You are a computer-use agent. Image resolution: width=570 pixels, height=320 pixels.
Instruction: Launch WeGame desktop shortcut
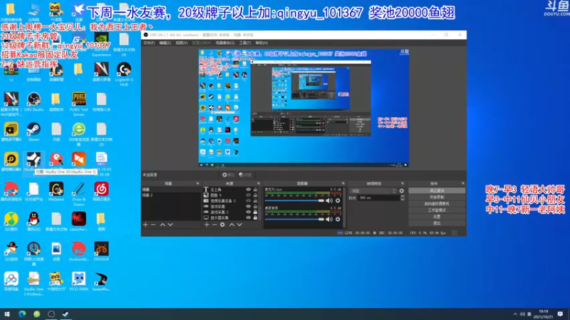click(x=56, y=192)
